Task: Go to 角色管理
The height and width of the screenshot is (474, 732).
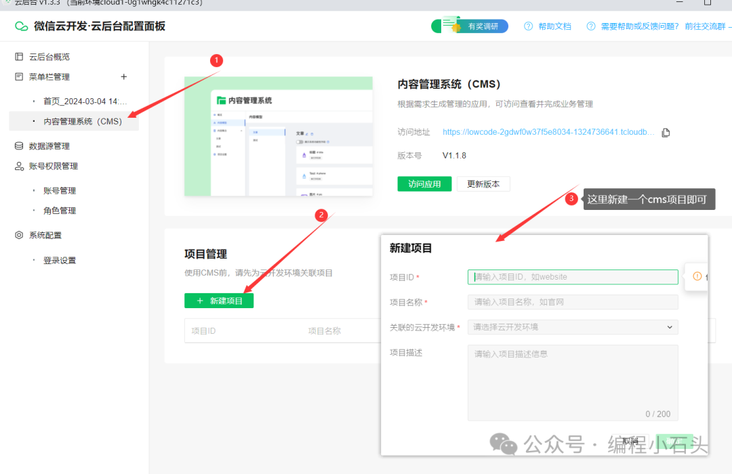Action: [60, 211]
